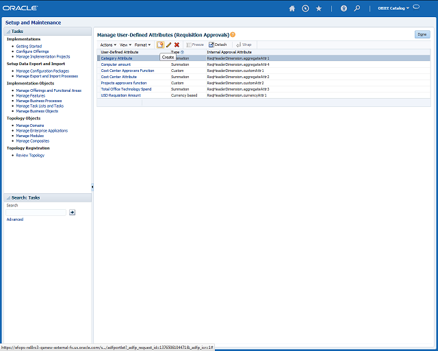The width and height of the screenshot is (438, 351).
Task: Open Manage Features link
Action: pos(30,96)
